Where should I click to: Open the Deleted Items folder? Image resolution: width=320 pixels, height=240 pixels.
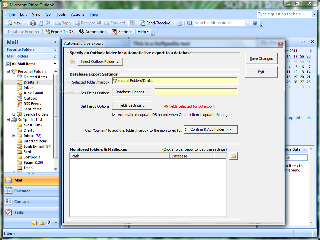(x=35, y=77)
